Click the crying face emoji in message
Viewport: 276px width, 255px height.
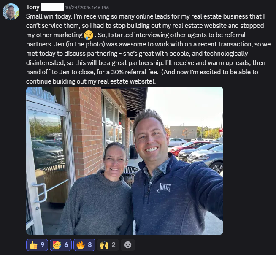click(89, 35)
